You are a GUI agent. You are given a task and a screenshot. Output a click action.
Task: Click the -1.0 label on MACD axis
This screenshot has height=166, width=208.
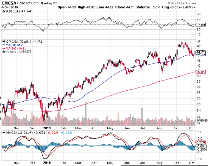pyautogui.click(x=199, y=159)
